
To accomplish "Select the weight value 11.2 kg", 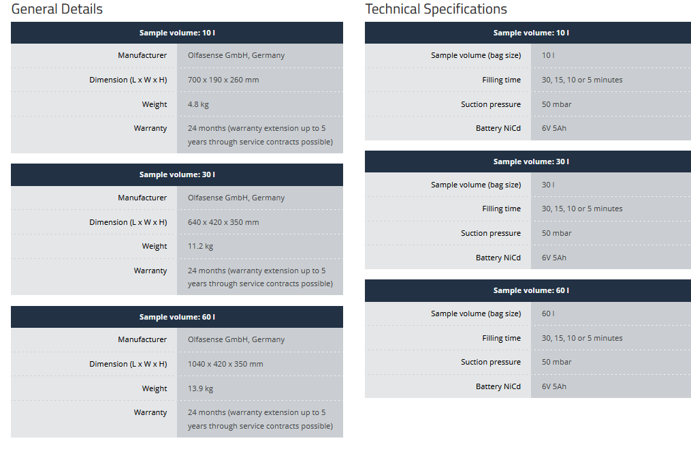I will [200, 246].
